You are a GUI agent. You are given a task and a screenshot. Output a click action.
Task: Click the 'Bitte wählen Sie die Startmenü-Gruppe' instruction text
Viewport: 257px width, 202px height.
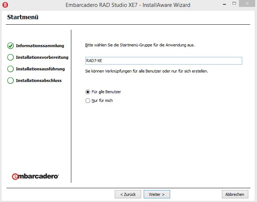coord(140,45)
